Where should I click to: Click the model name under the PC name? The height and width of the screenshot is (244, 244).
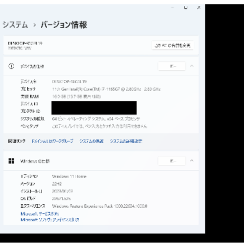coord(20,48)
